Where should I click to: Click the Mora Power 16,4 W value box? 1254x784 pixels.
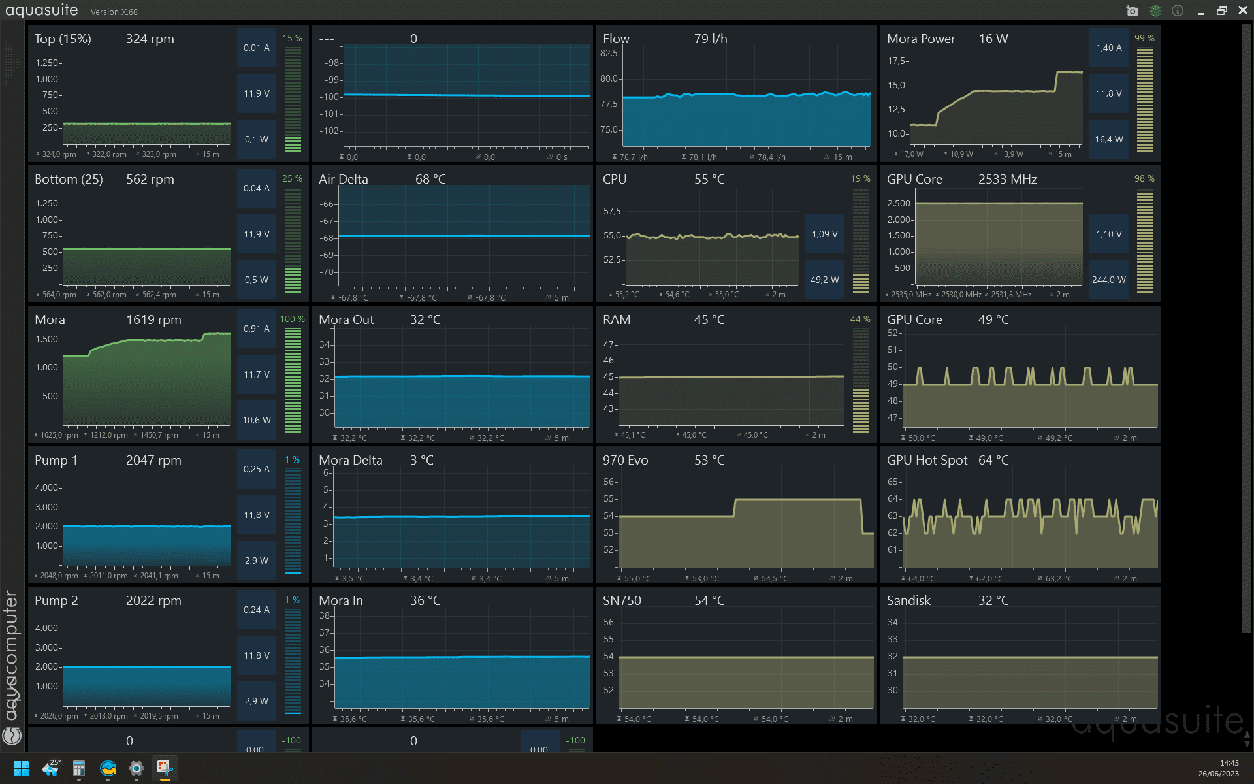[1108, 139]
